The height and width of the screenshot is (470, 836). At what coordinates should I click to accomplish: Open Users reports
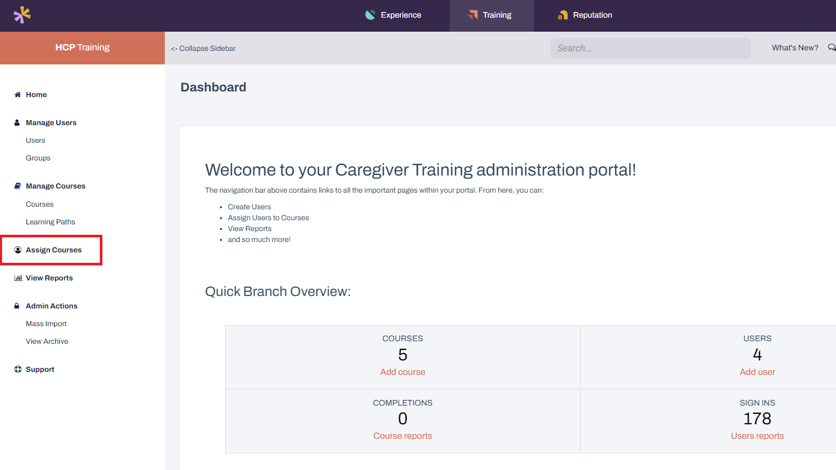click(x=757, y=436)
